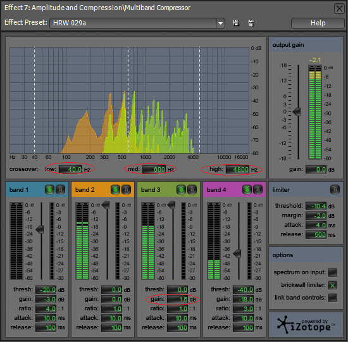Delete the current effect preset
This screenshot has height=342, width=348.
[251, 23]
